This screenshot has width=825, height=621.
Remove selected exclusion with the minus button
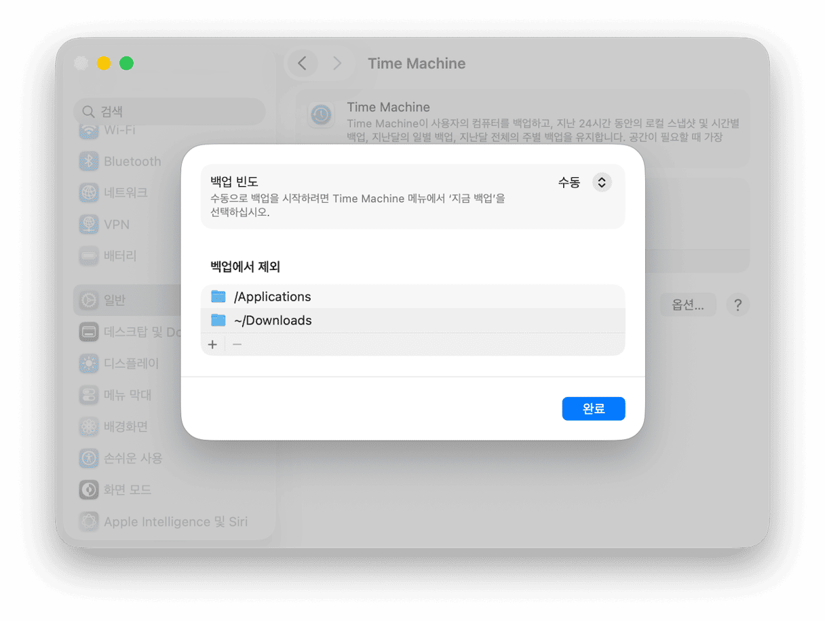(x=237, y=345)
